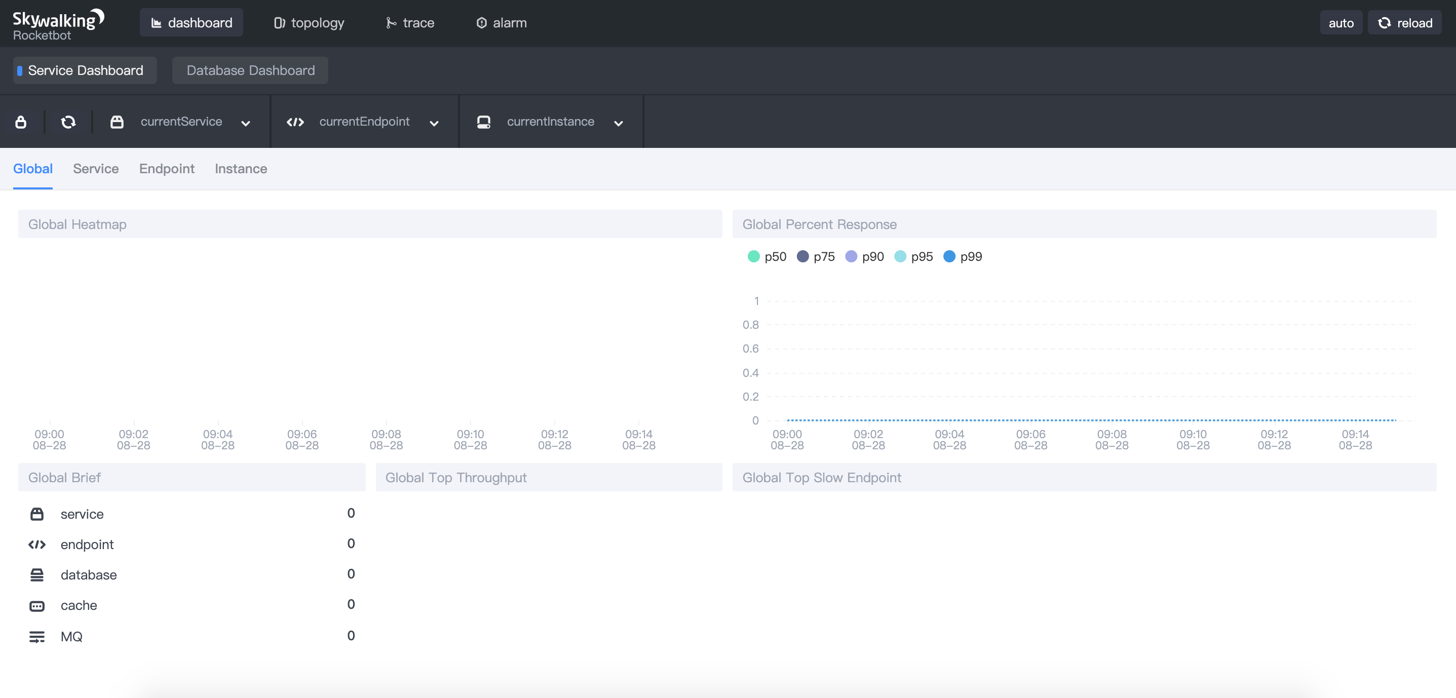Viewport: 1456px width, 698px height.
Task: Open the currentInstance dropdown chevron
Action: point(618,123)
